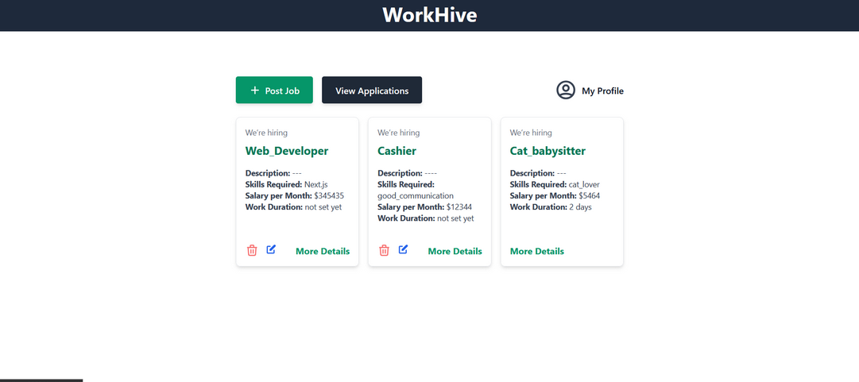Click Skills Required label on Cat_babysitter card

point(539,184)
